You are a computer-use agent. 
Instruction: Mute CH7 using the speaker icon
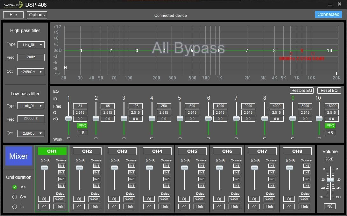click(x=254, y=199)
